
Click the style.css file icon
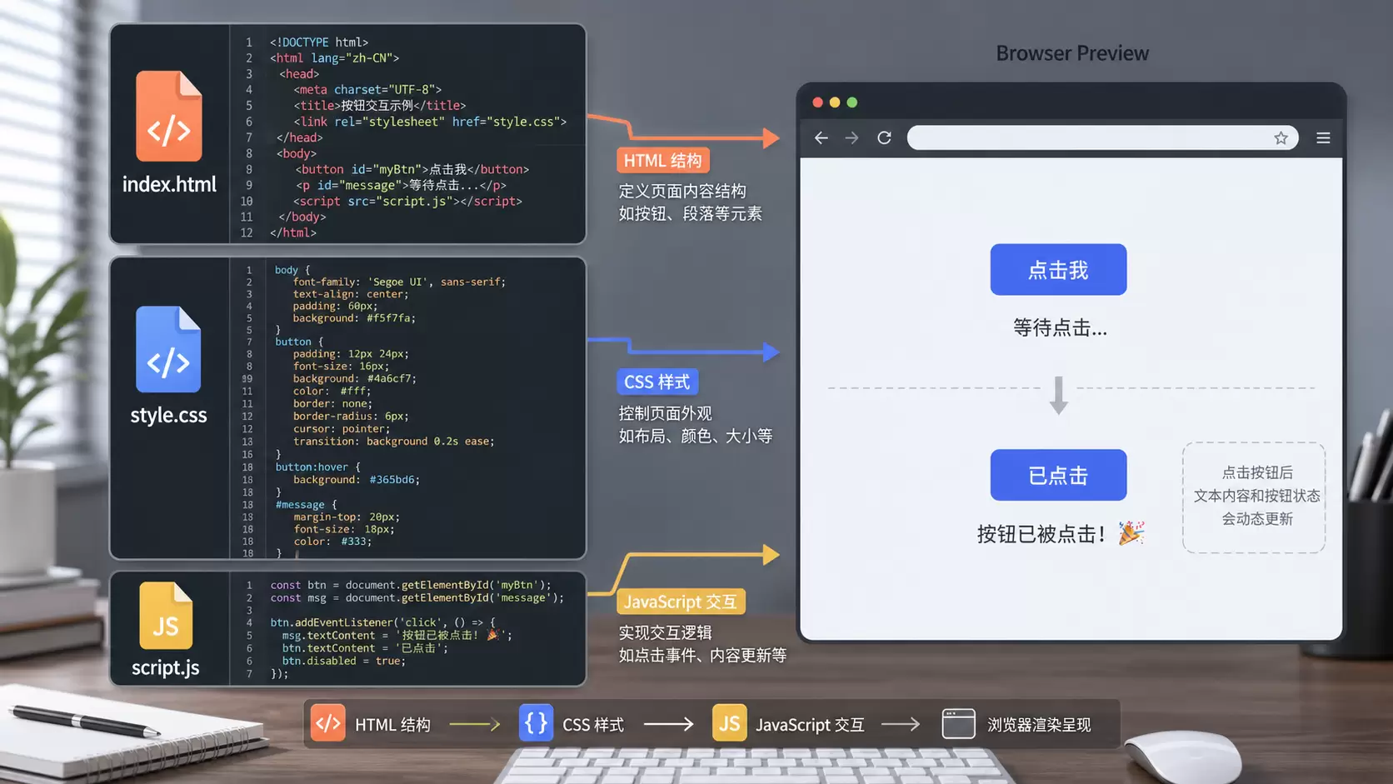168,349
